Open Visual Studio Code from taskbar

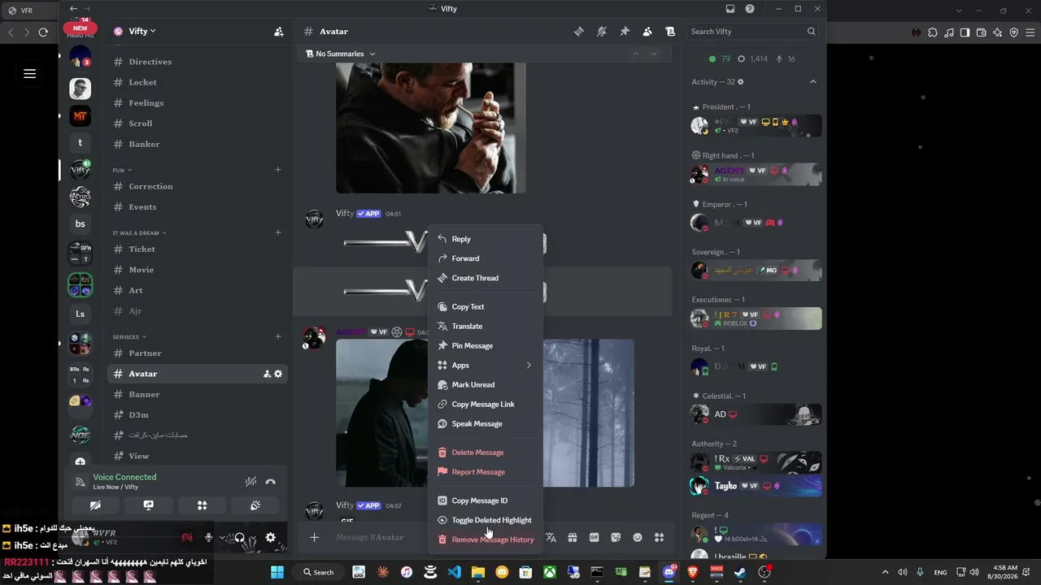click(454, 572)
